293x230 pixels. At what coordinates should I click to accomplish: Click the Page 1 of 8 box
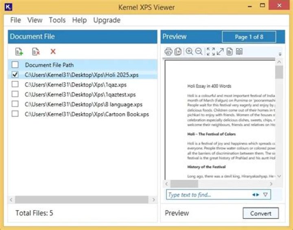click(x=249, y=37)
